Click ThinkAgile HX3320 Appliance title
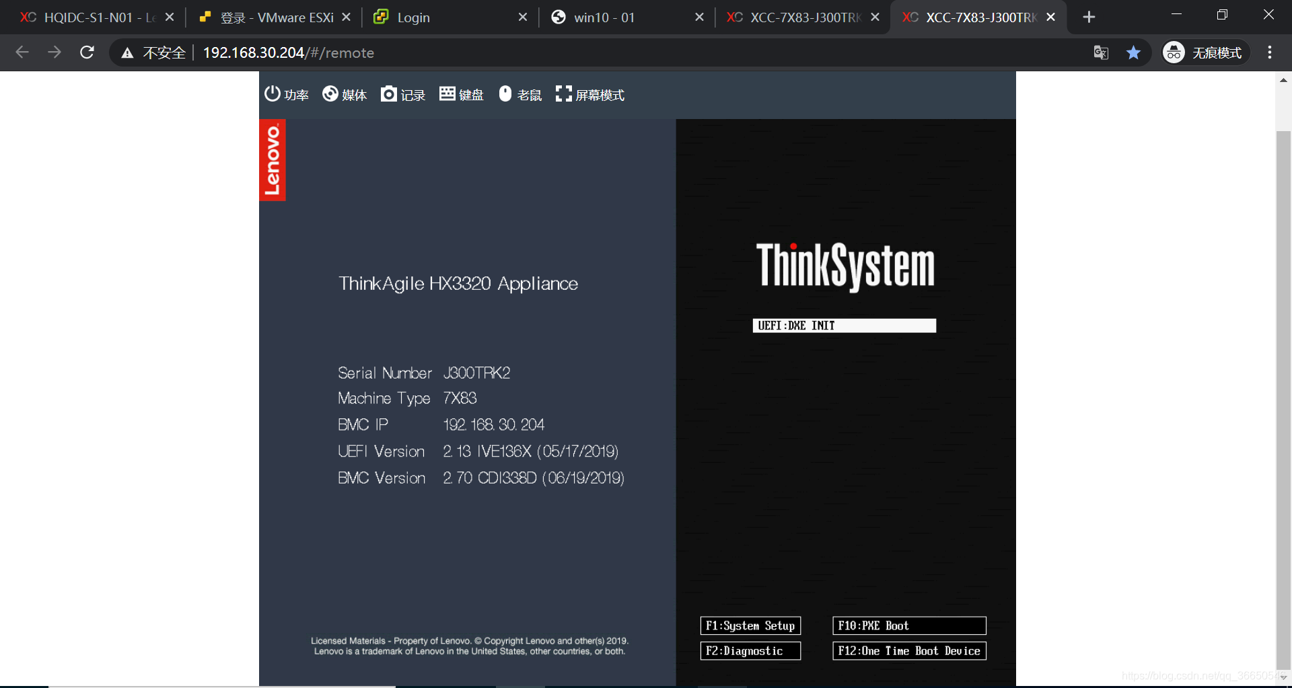 click(x=458, y=284)
